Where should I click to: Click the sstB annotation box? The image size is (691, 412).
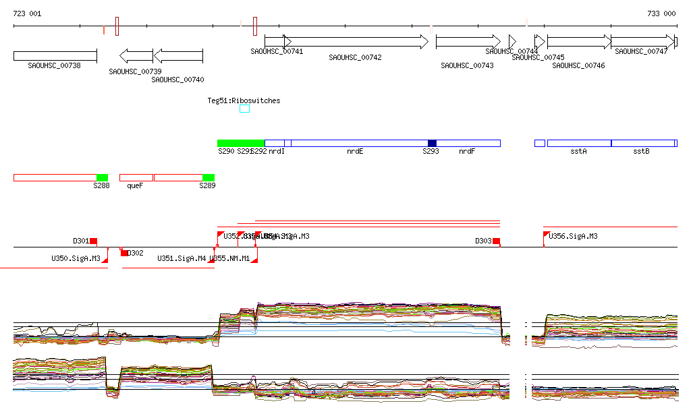(x=643, y=143)
